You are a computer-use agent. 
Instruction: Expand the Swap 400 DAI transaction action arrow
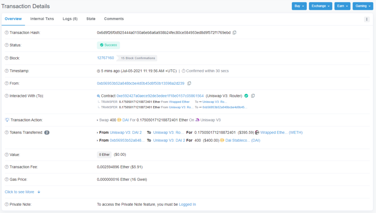[x=97, y=120]
